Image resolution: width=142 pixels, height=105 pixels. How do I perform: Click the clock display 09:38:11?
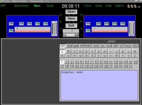pos(71,6)
